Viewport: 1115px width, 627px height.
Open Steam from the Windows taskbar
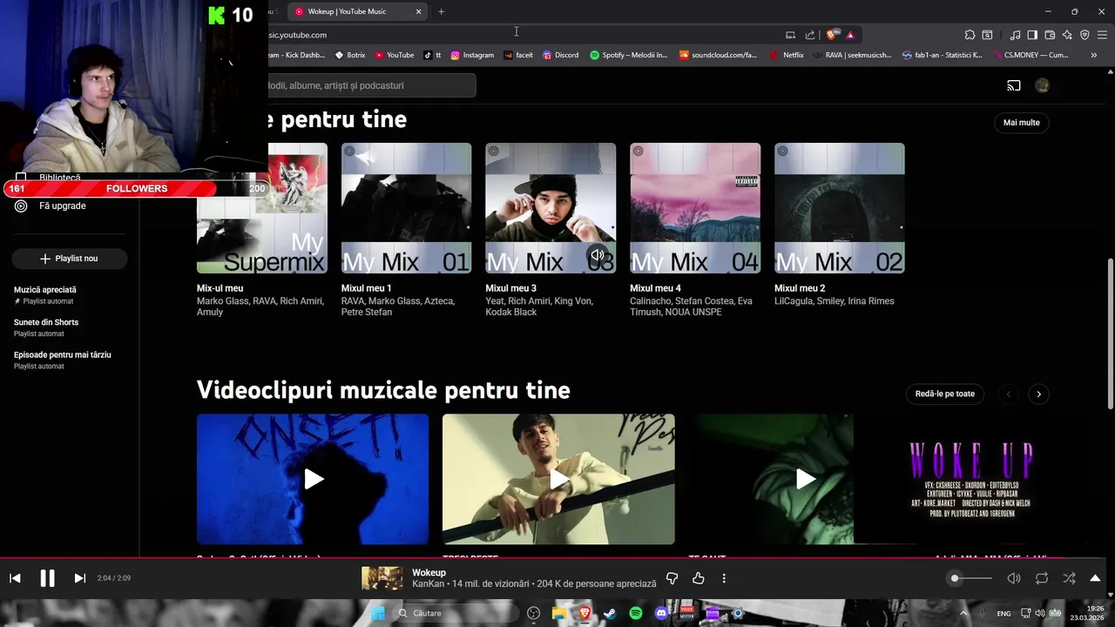(x=610, y=613)
